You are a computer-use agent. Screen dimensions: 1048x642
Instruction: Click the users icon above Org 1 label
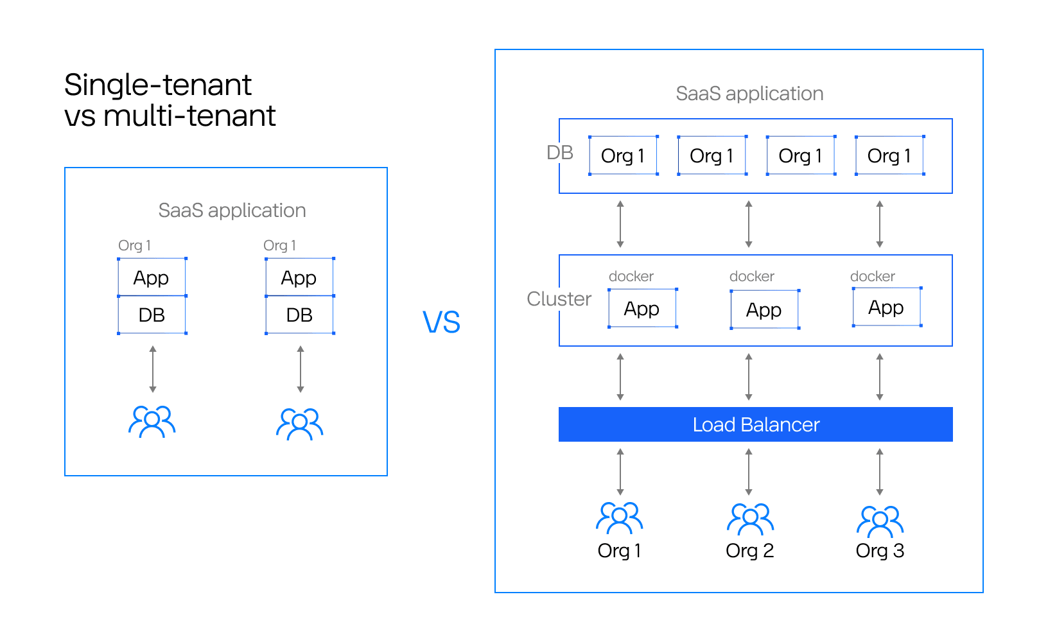tap(620, 517)
